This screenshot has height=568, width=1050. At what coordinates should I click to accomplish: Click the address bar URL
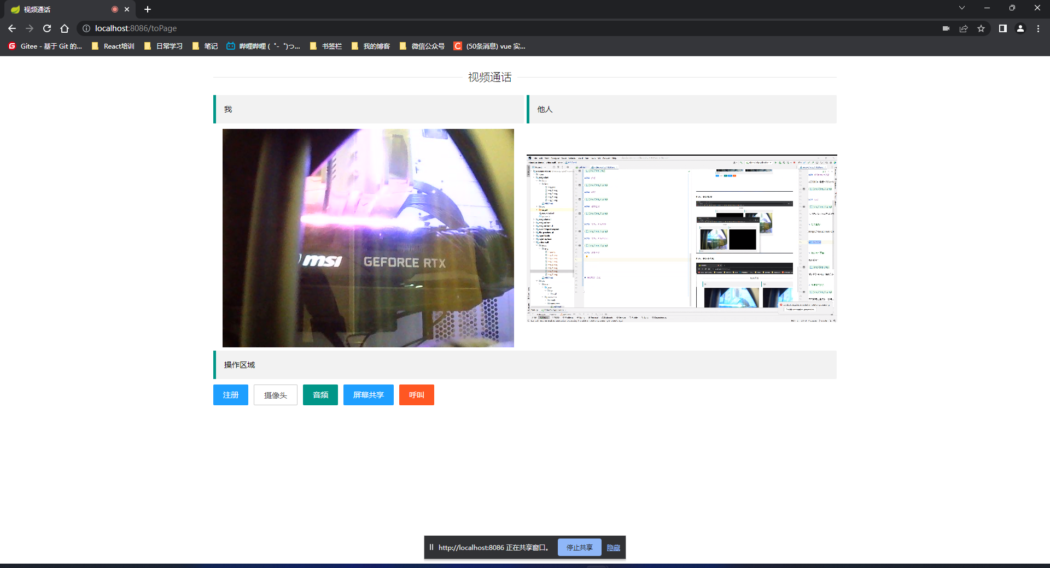[x=136, y=28]
